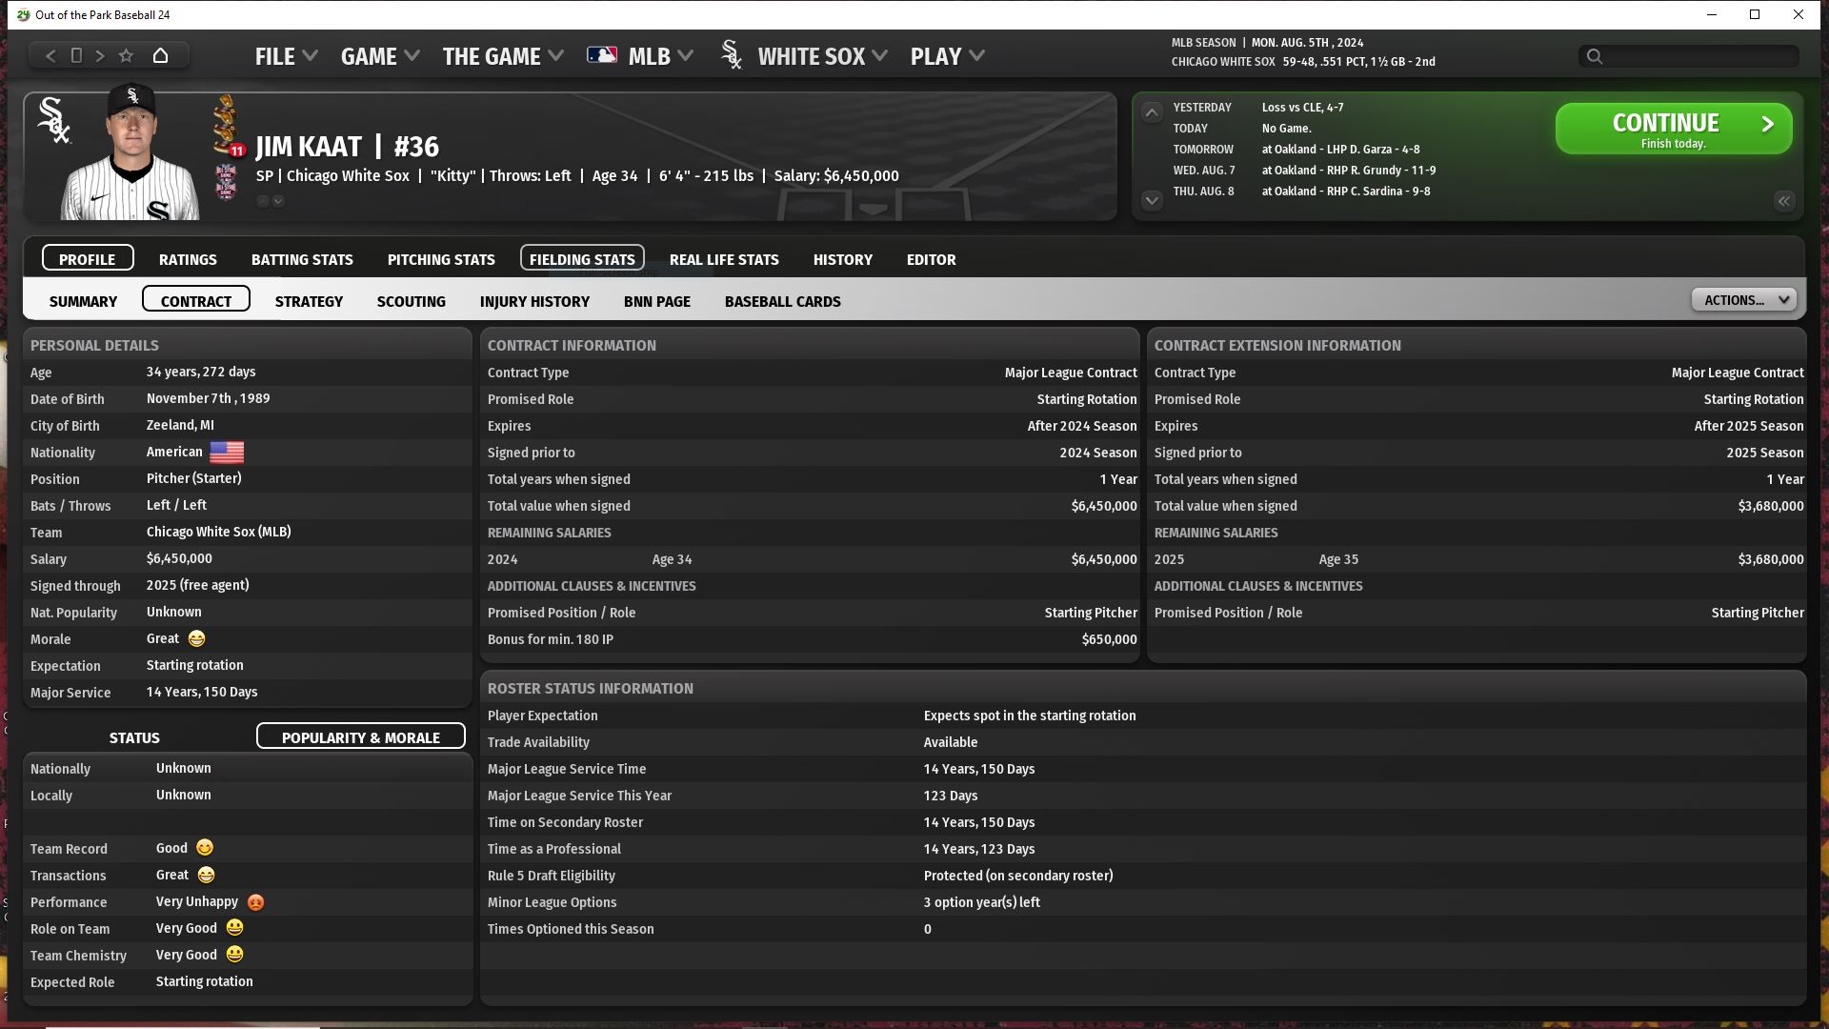Switch to the Status view
Image resolution: width=1829 pixels, height=1029 pixels.
134,737
